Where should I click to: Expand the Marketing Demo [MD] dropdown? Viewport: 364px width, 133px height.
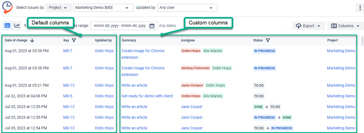coord(103,8)
